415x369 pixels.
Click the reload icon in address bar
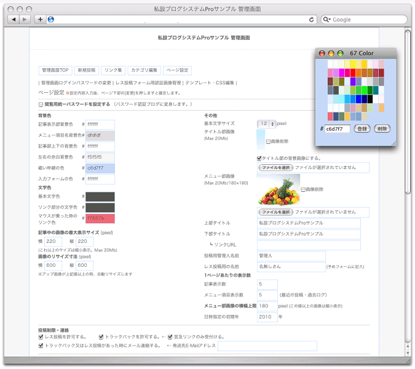click(x=312, y=20)
